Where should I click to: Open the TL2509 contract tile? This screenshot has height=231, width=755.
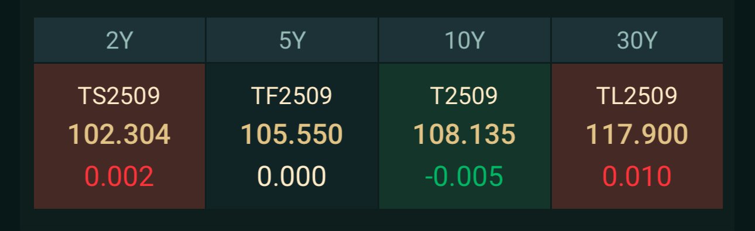(x=637, y=136)
